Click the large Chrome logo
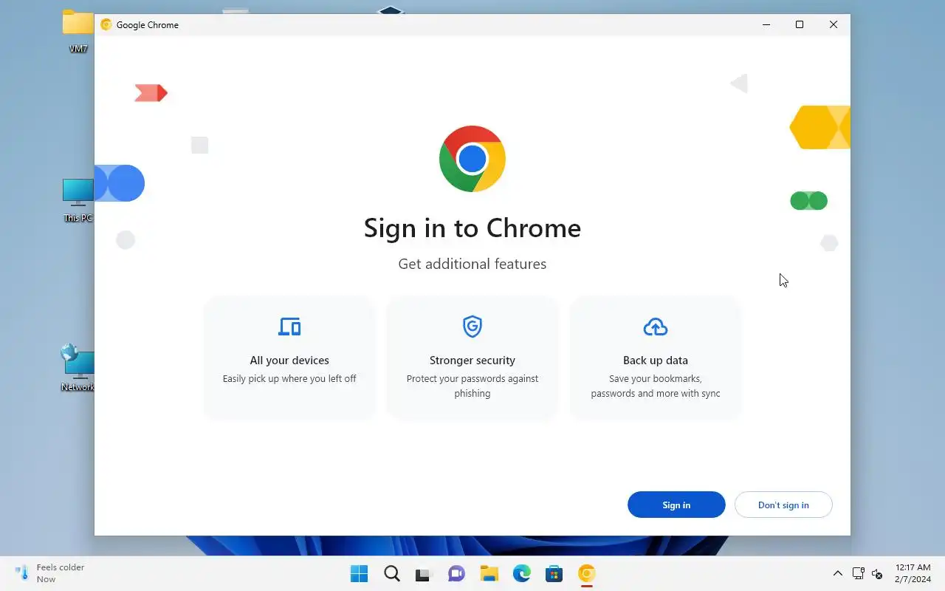This screenshot has height=591, width=945. 472,159
